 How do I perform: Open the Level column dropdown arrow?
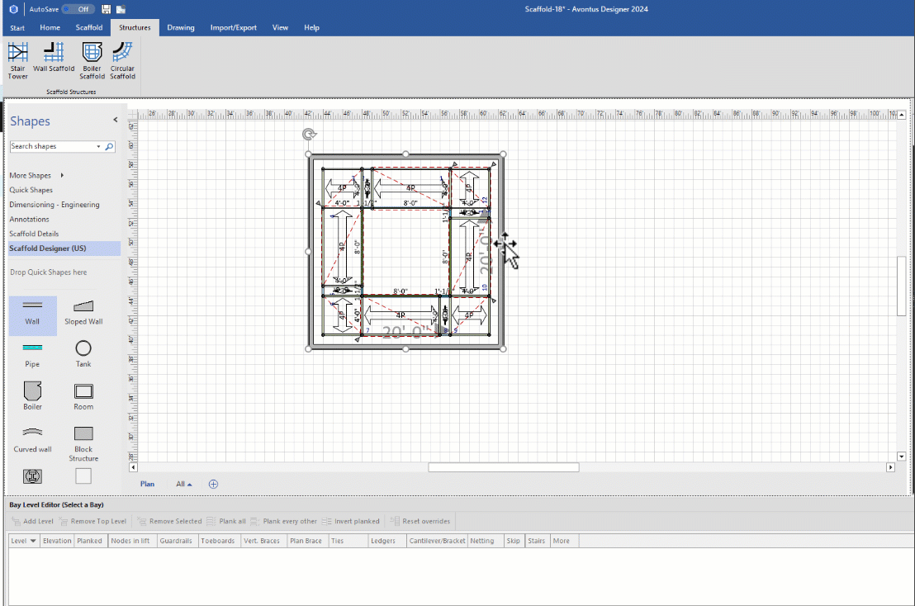33,541
